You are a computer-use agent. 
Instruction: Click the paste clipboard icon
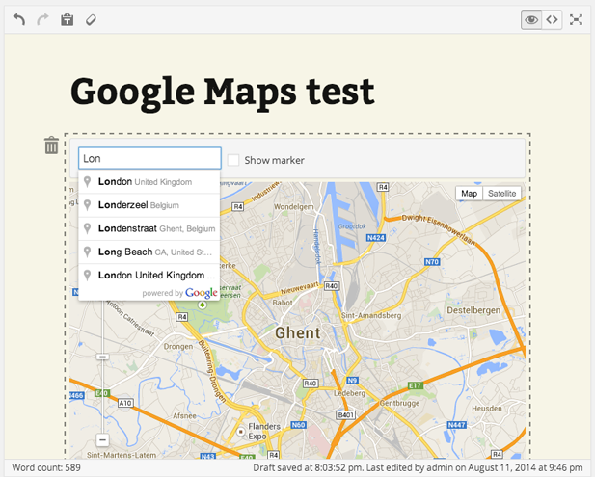[68, 19]
